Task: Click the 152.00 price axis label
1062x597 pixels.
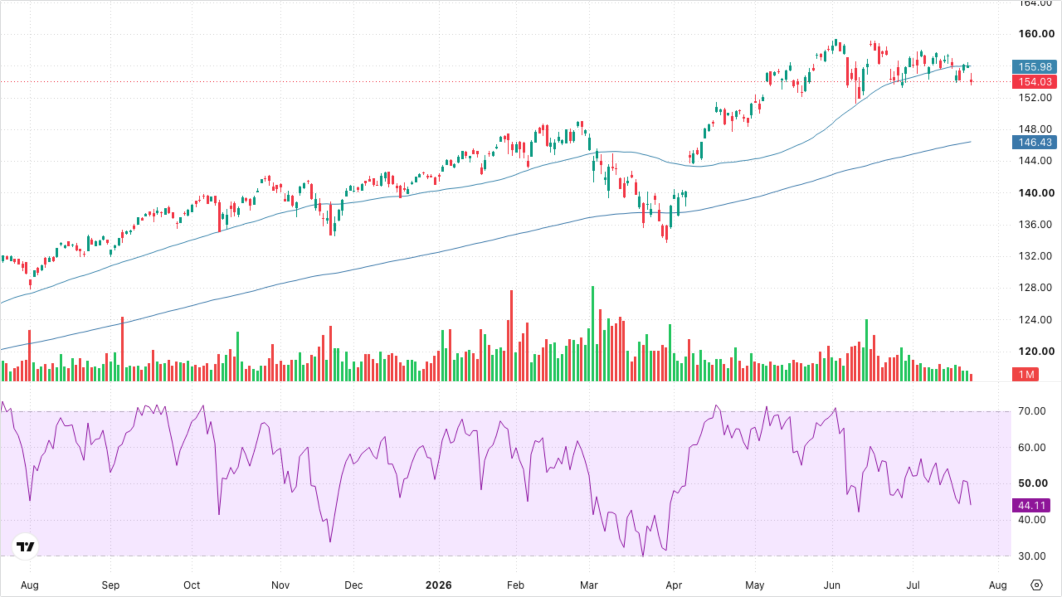Action: coord(1035,97)
